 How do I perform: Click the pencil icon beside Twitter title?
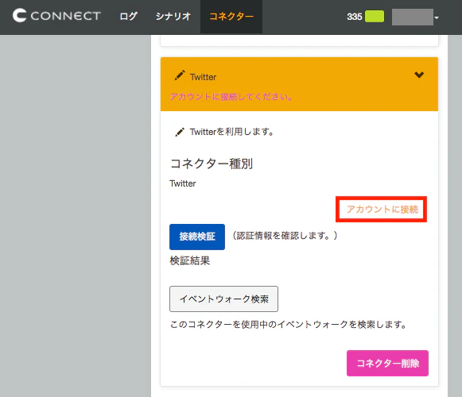(x=180, y=75)
